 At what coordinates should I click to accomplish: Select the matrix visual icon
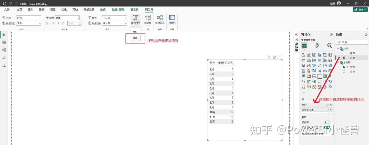pos(325,76)
